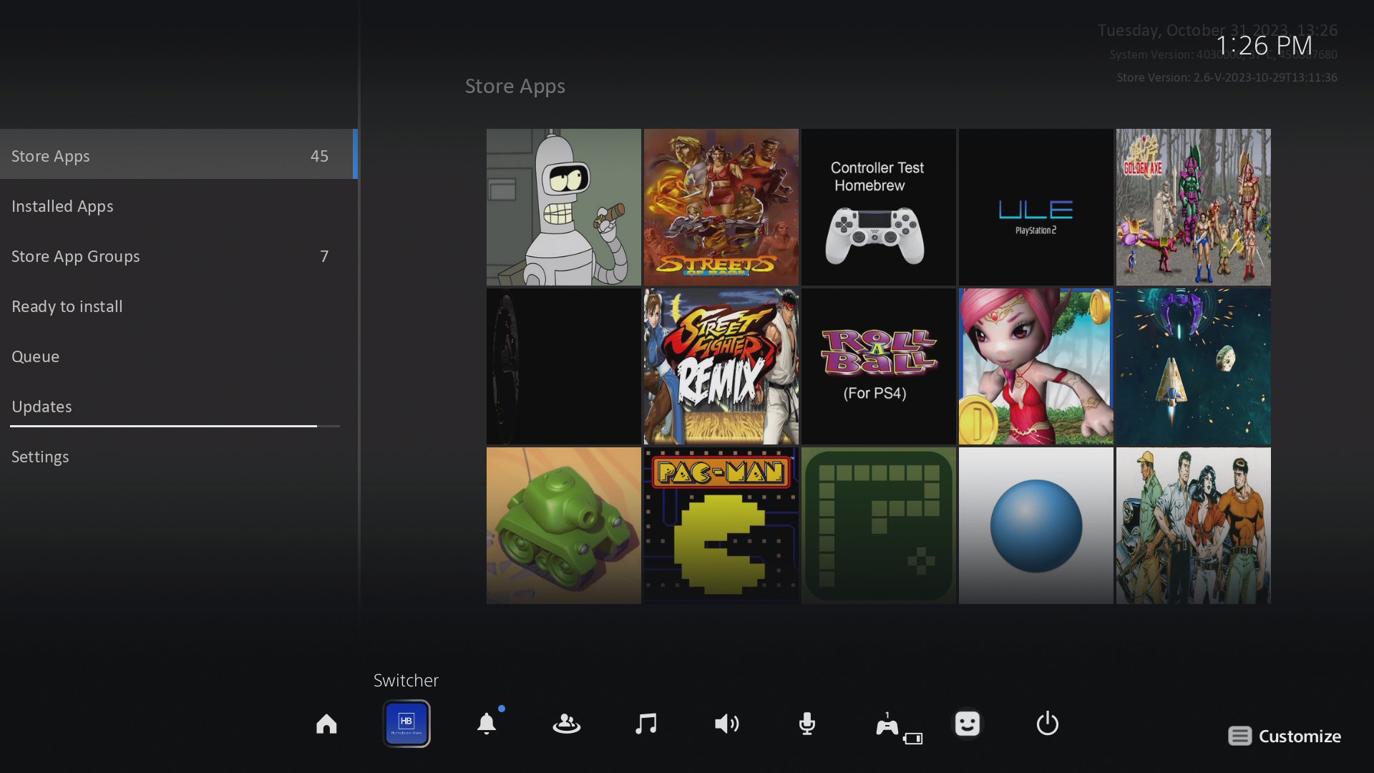Select the tank game icon
Viewport: 1374px width, 773px height.
pyautogui.click(x=563, y=526)
